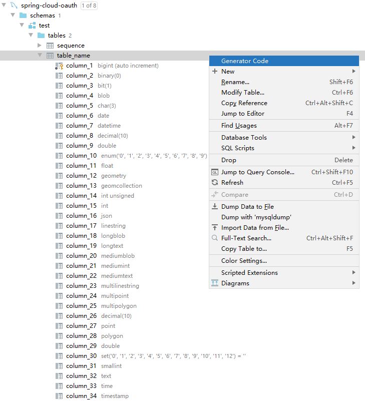Click the MySQL datasource icon for spring-cloud-oauth
Viewport: 365px width, 402px height.
point(14,5)
